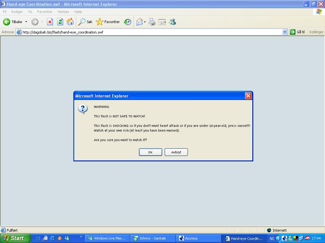Click the Forward arrow button

(x=35, y=22)
